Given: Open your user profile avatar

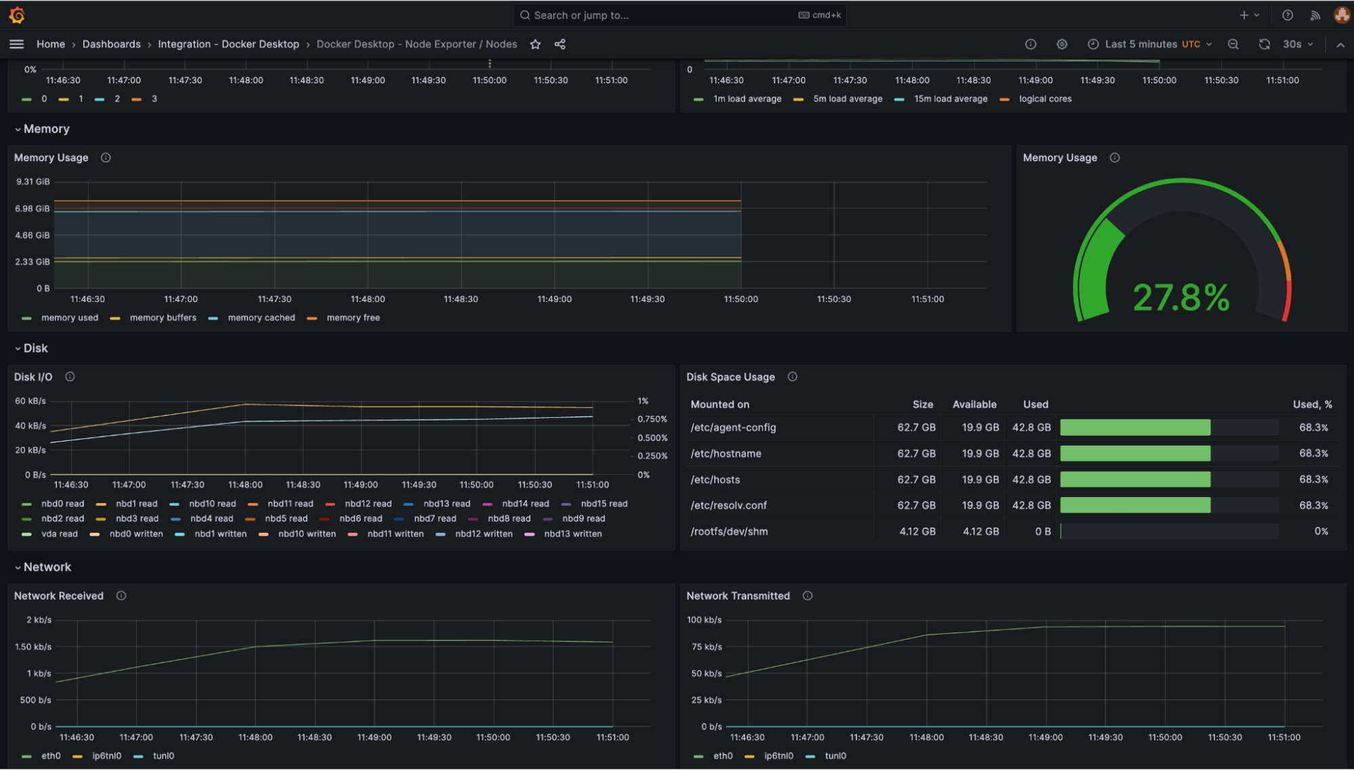Looking at the screenshot, I should [x=1342, y=14].
